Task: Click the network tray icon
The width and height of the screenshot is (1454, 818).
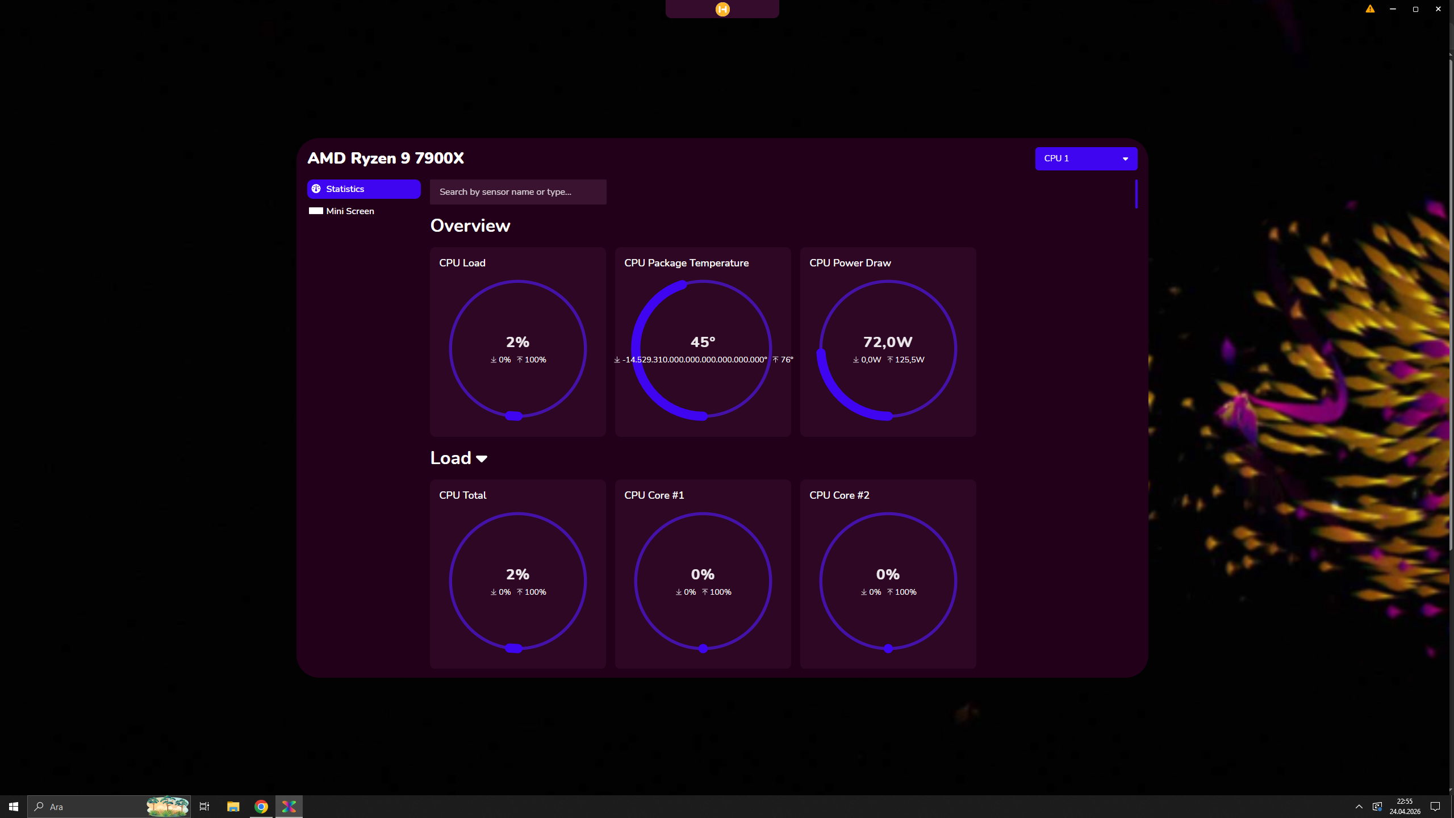Action: (x=1377, y=807)
